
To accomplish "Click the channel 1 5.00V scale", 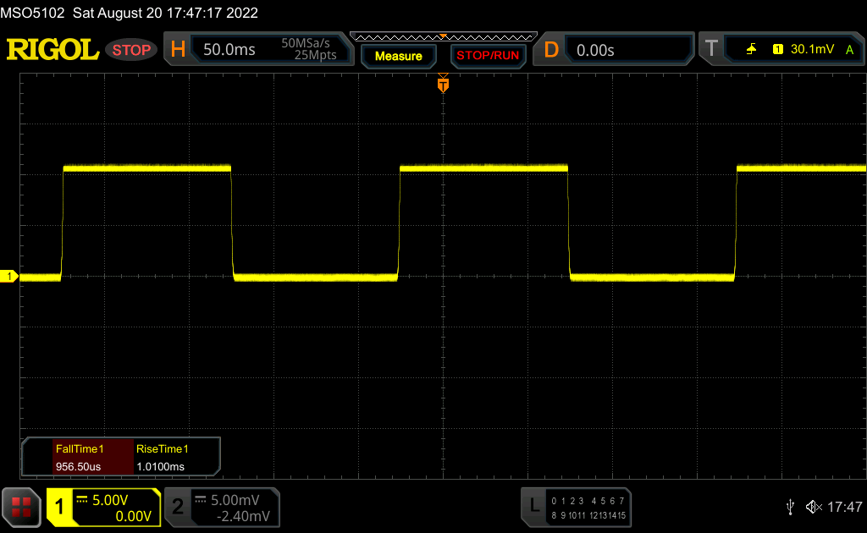I will pyautogui.click(x=110, y=500).
